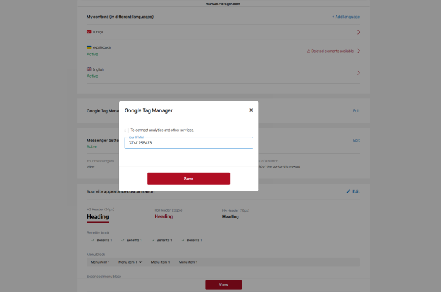
Task: Click the info icon beside connect analytics text
Action: coord(125,130)
